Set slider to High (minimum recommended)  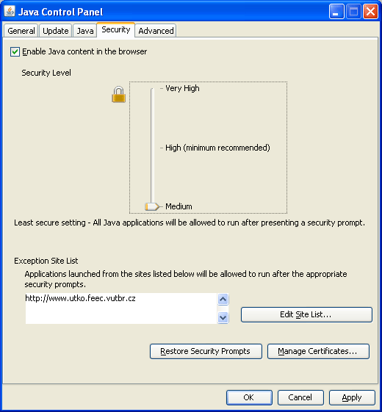pos(217,148)
